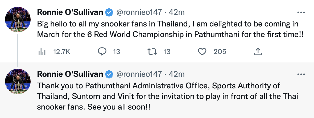314x118 pixels.
Task: Open second tweet by clicking its text
Action: (x=160, y=96)
